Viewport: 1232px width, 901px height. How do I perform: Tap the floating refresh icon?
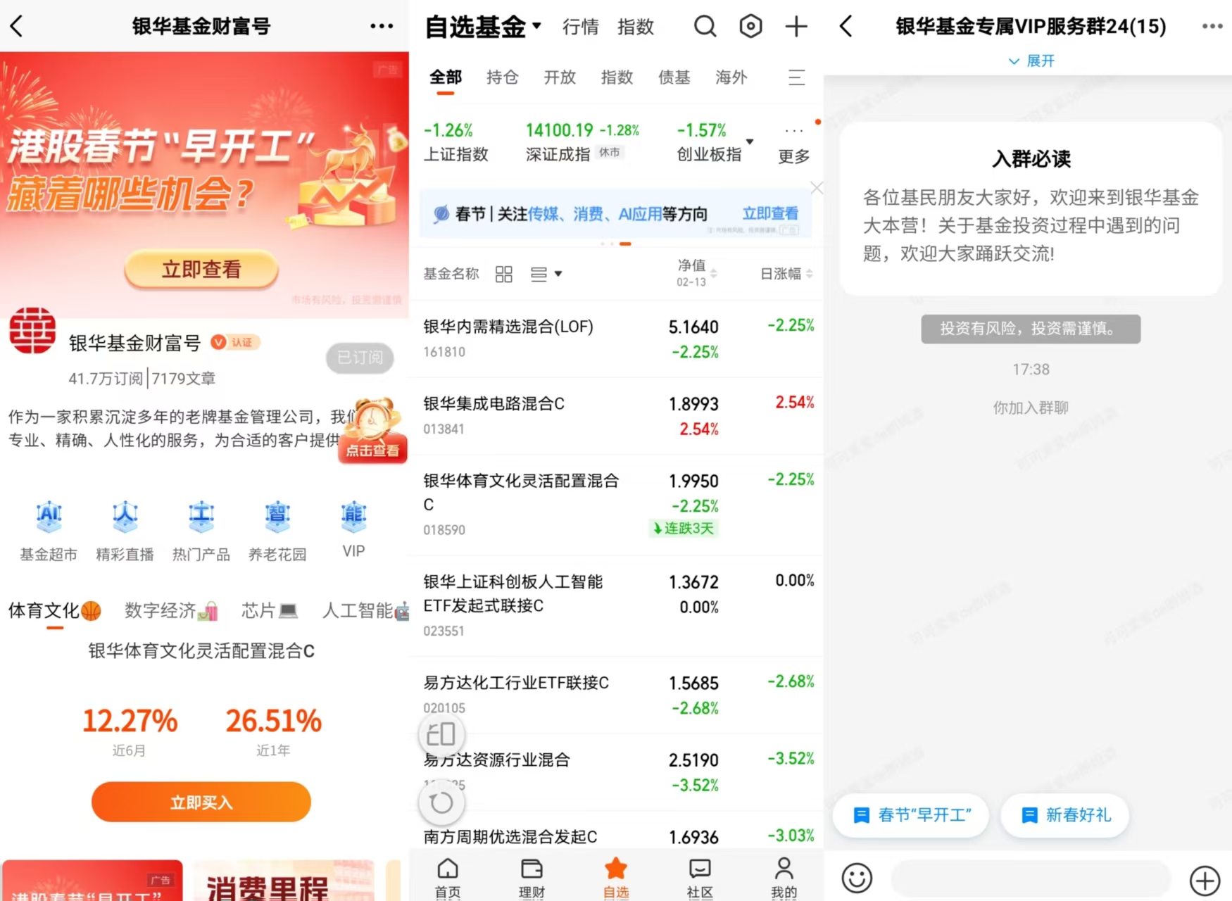point(441,802)
